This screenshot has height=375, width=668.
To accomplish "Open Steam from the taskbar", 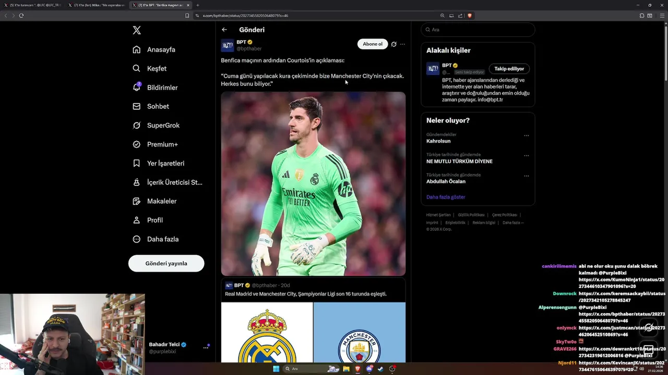I will click(x=381, y=369).
